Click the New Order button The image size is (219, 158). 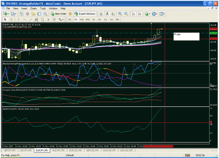tap(59, 14)
